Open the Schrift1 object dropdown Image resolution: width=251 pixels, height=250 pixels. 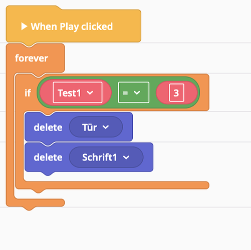(x=106, y=157)
